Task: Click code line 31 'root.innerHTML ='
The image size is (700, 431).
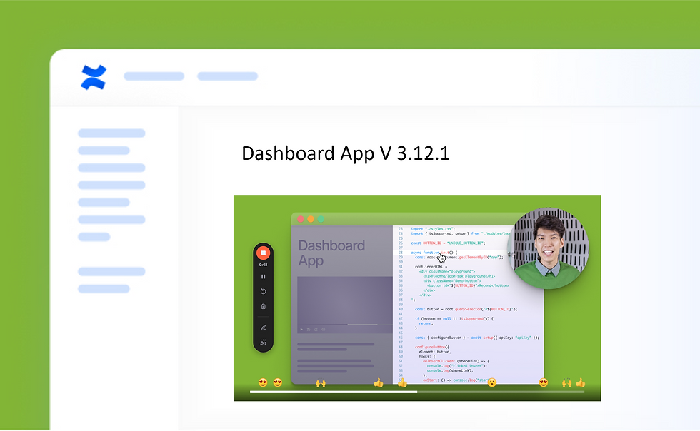Action: (431, 267)
